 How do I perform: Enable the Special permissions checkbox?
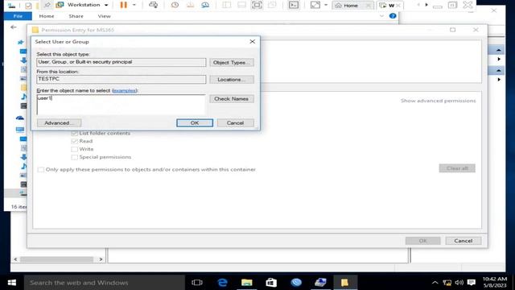pyautogui.click(x=74, y=157)
